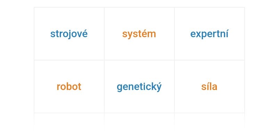Screen dimensions: 278x139
Task: Choose the orange "robot" card
Action: pyautogui.click(x=69, y=87)
